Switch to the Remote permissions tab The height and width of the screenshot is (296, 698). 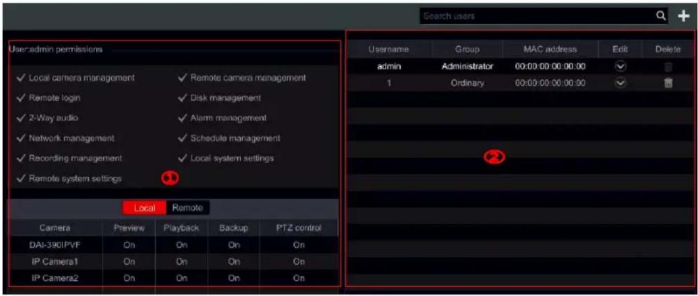[x=187, y=208]
